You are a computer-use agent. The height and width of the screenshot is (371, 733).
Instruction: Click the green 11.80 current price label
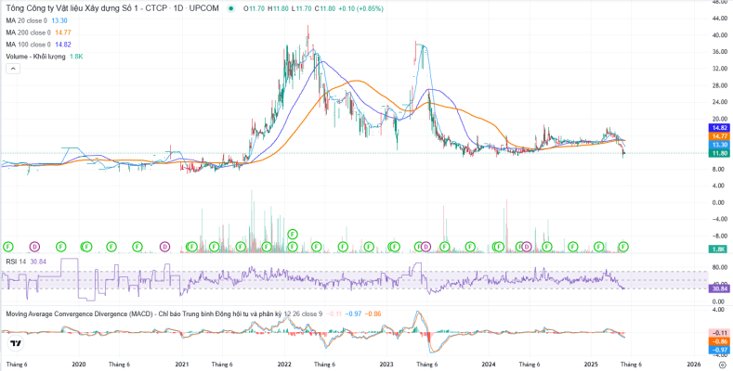[717, 153]
